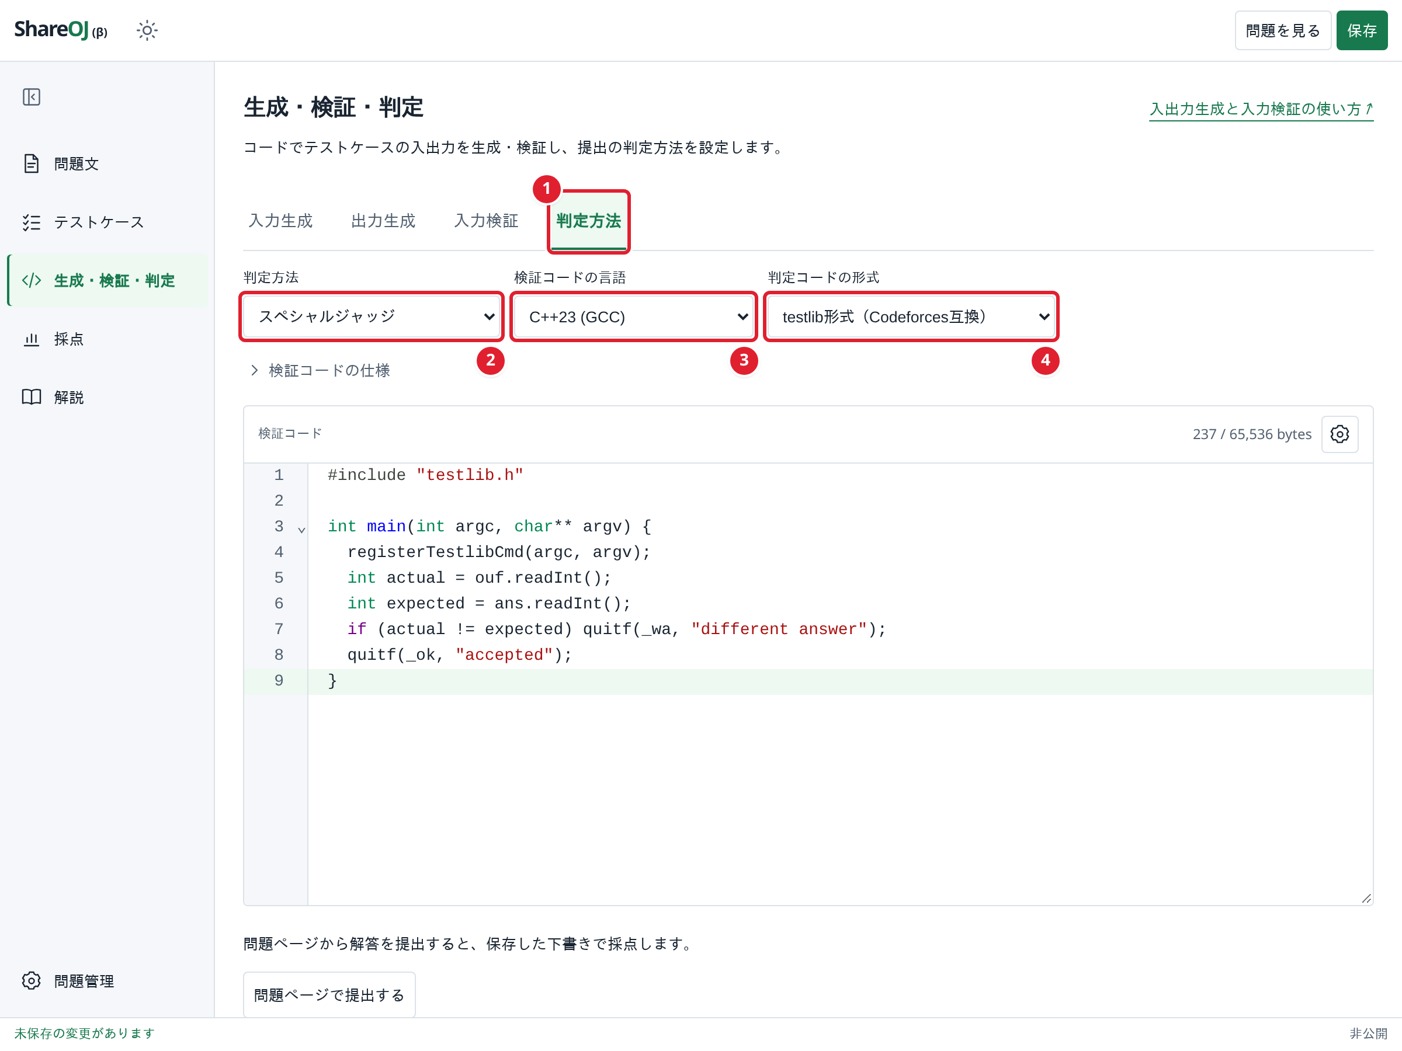This screenshot has height=1051, width=1402.
Task: Select 生成・検証・判定 in the sidebar
Action: (x=107, y=281)
